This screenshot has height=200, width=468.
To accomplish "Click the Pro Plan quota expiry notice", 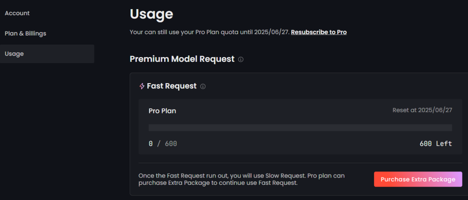I will (209, 32).
